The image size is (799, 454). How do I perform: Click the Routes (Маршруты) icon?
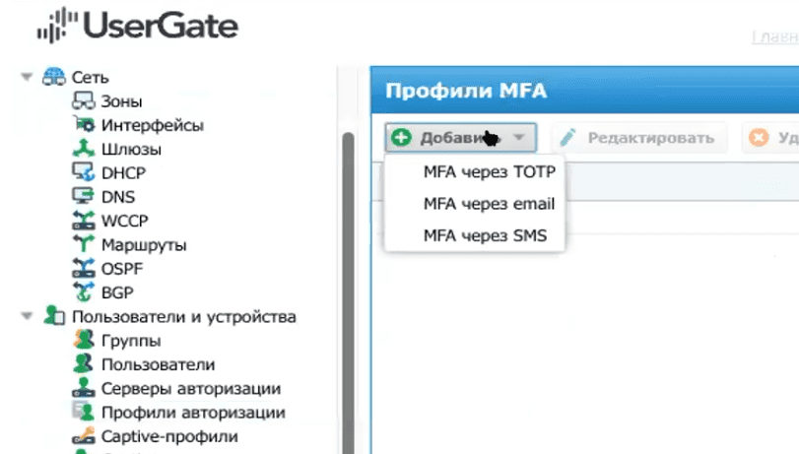click(x=84, y=244)
